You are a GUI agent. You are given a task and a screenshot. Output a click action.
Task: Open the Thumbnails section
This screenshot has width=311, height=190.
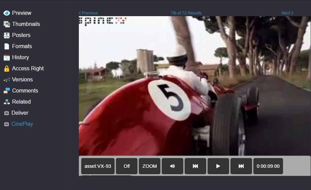click(x=26, y=24)
